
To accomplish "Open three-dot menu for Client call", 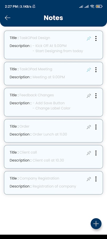I will (96, 153).
